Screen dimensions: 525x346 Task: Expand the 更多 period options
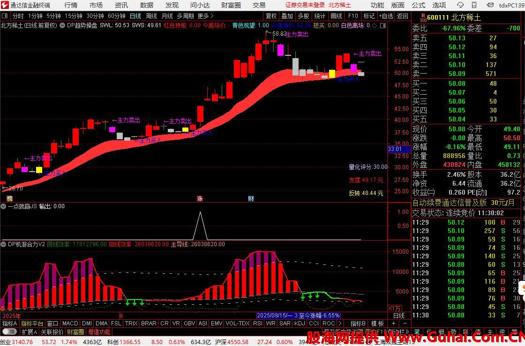pos(205,16)
